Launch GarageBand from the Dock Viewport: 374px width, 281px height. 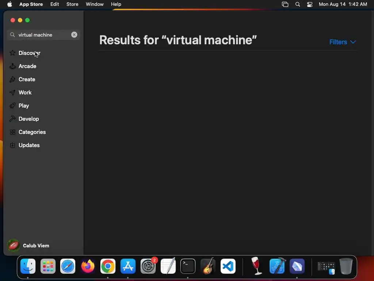pyautogui.click(x=208, y=266)
